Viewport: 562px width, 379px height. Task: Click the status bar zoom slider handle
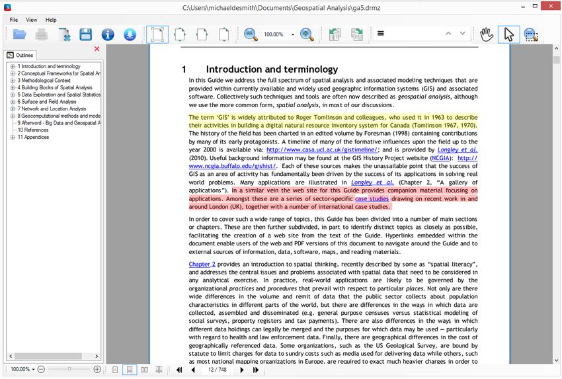tap(69, 369)
